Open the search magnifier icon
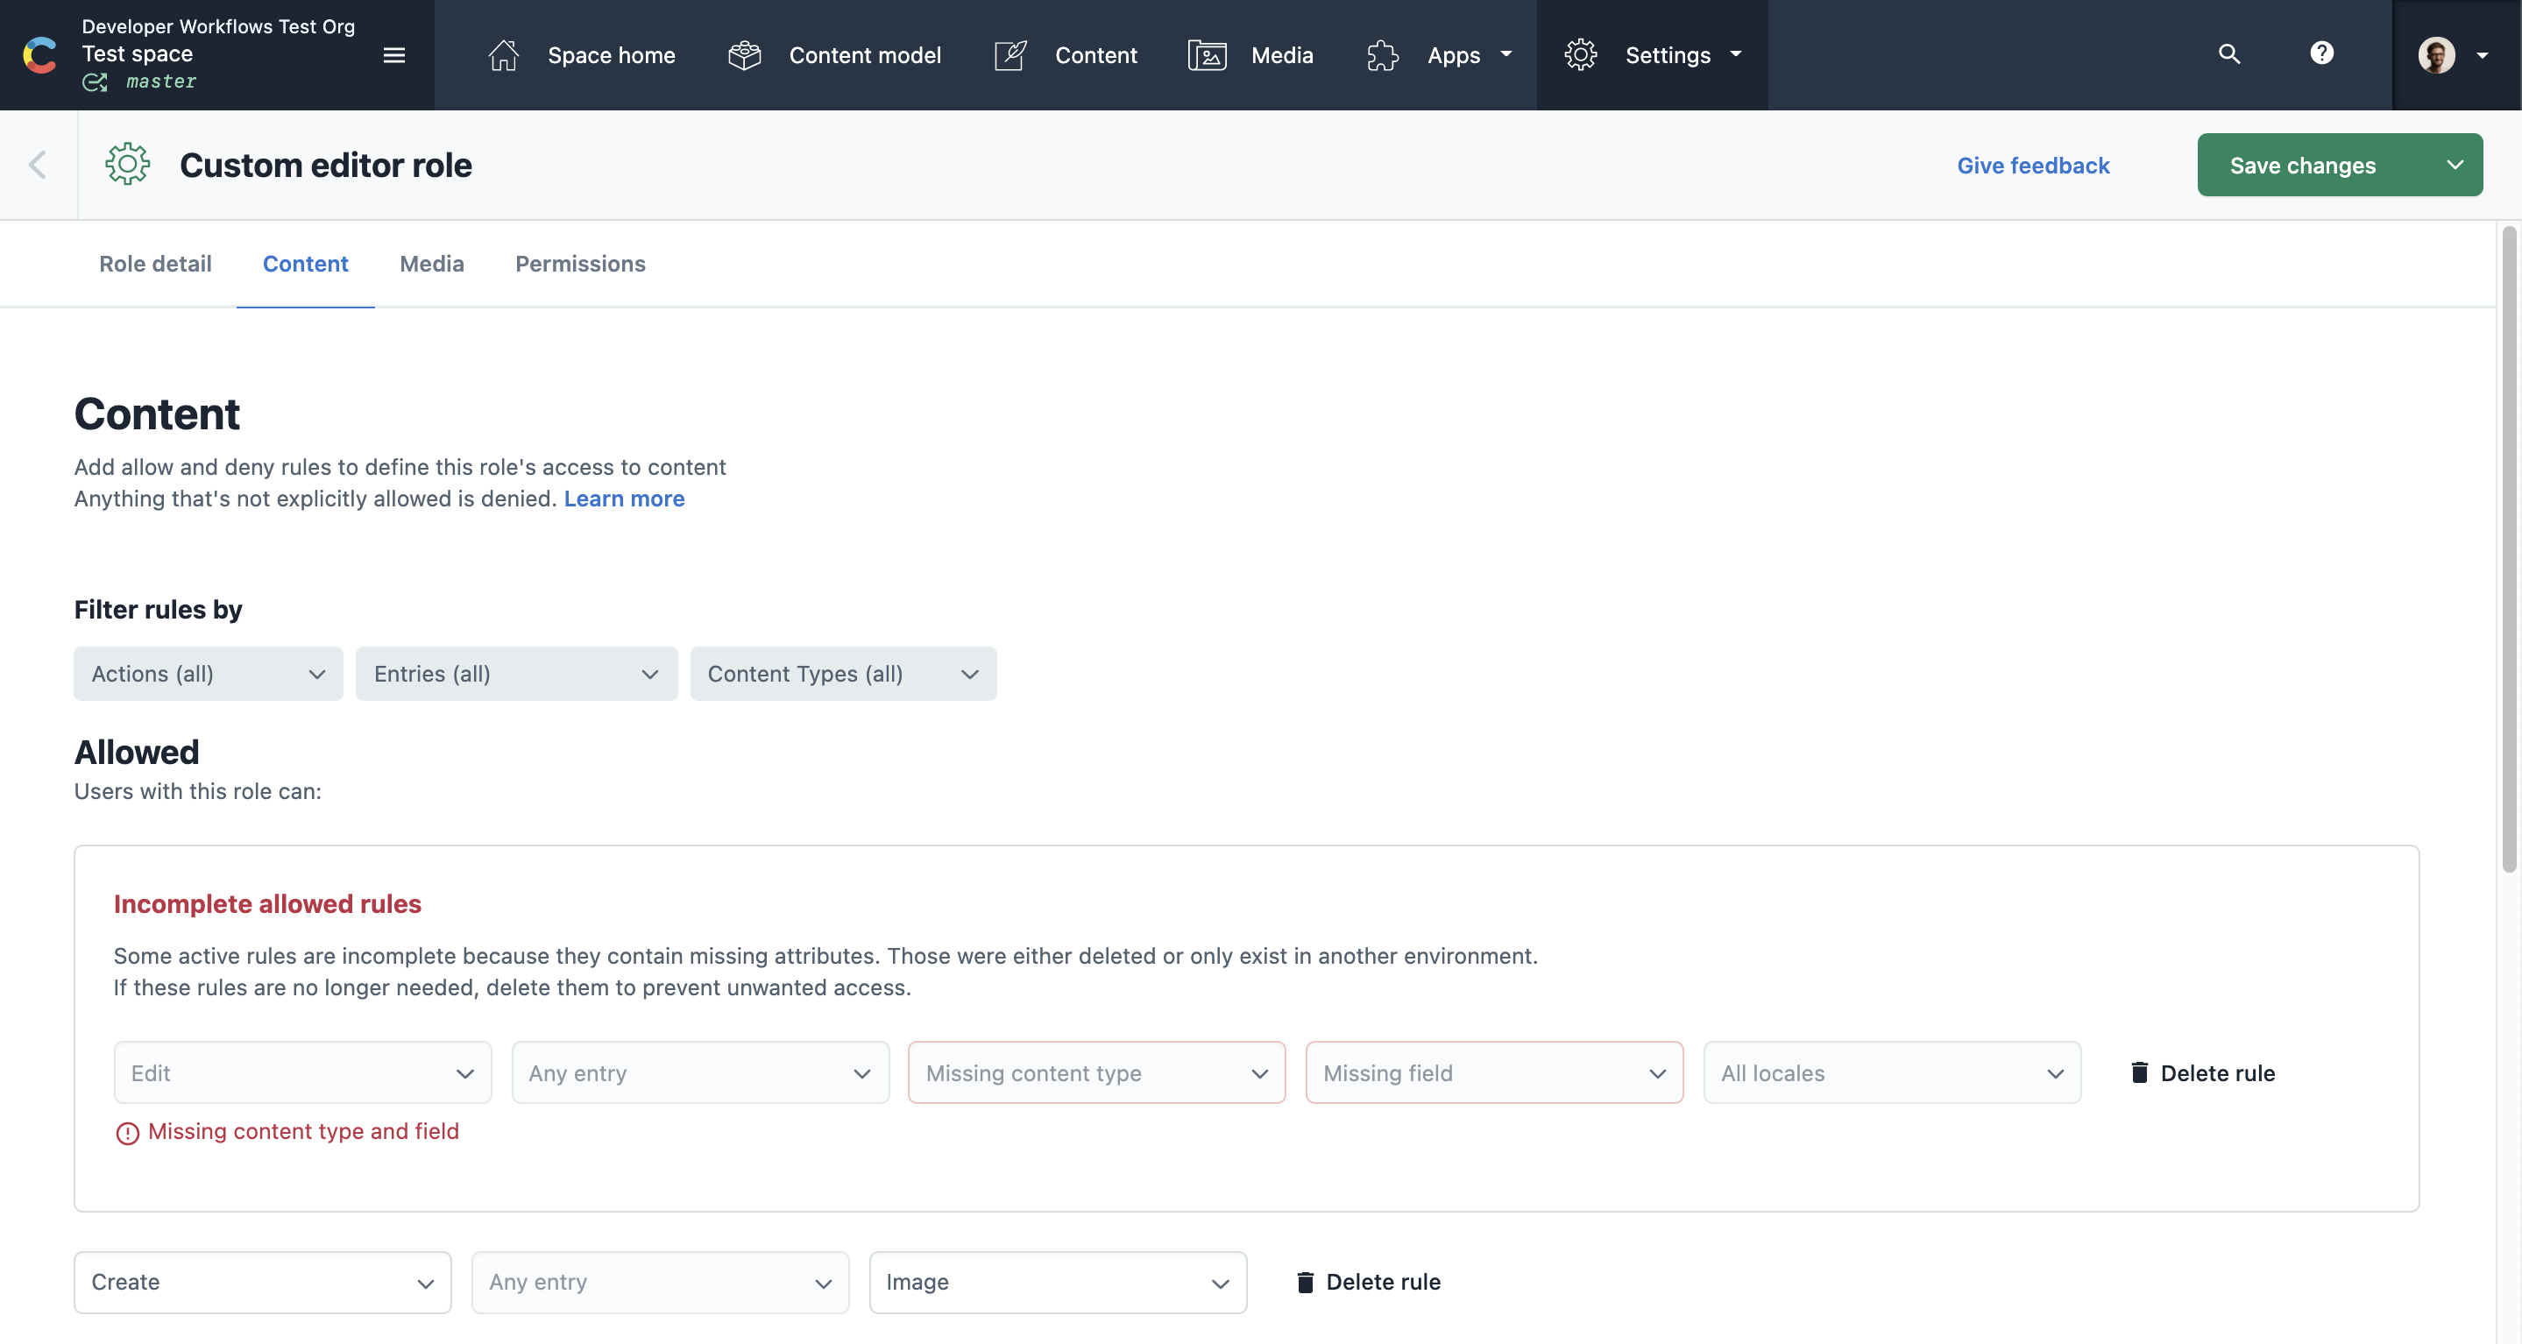 2228,53
